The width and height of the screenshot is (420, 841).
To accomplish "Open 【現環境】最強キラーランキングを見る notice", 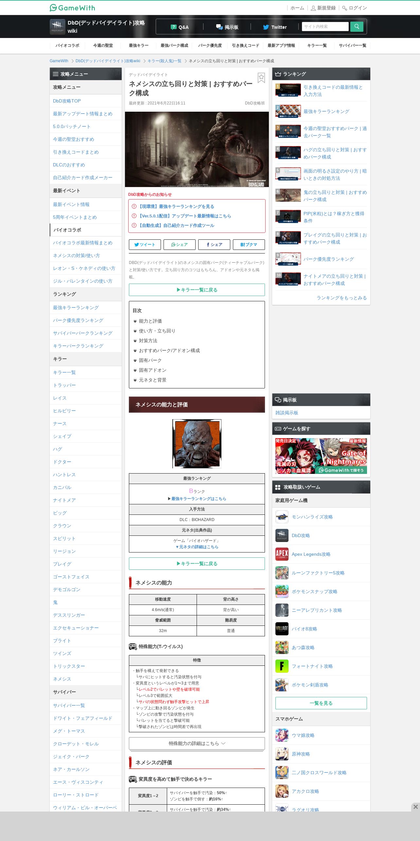I will [176, 206].
